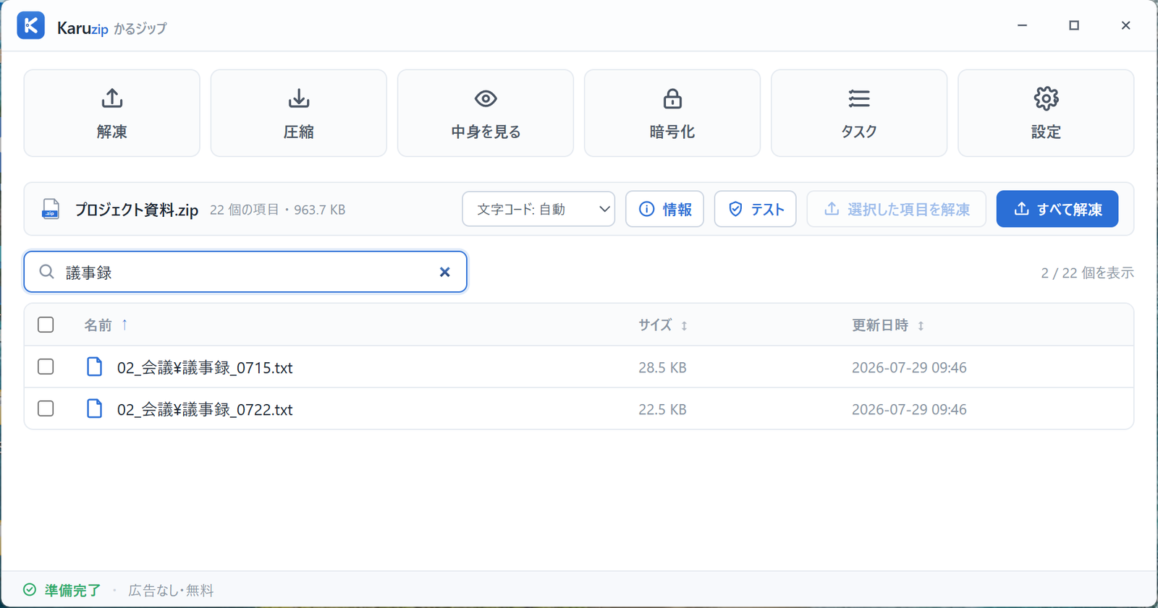Close the Karuzip window
1158x608 pixels.
[x=1125, y=25]
